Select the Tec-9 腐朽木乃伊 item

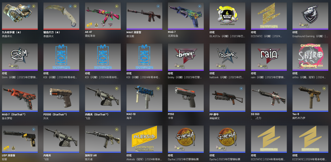310,98
